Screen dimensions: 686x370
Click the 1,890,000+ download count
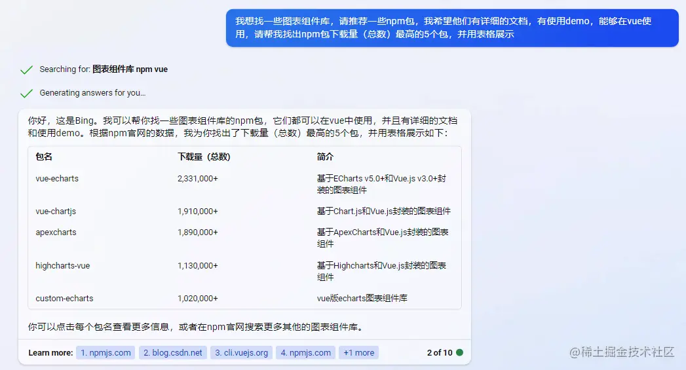(197, 232)
